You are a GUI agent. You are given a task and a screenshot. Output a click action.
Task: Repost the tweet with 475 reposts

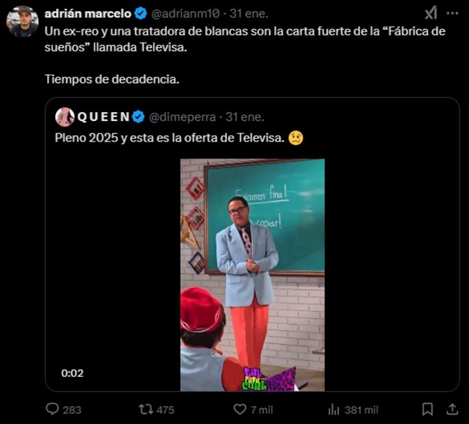tap(146, 409)
